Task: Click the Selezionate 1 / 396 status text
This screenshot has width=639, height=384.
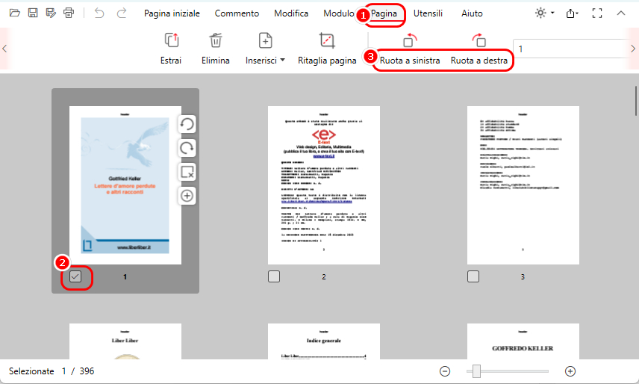Action: click(x=52, y=371)
